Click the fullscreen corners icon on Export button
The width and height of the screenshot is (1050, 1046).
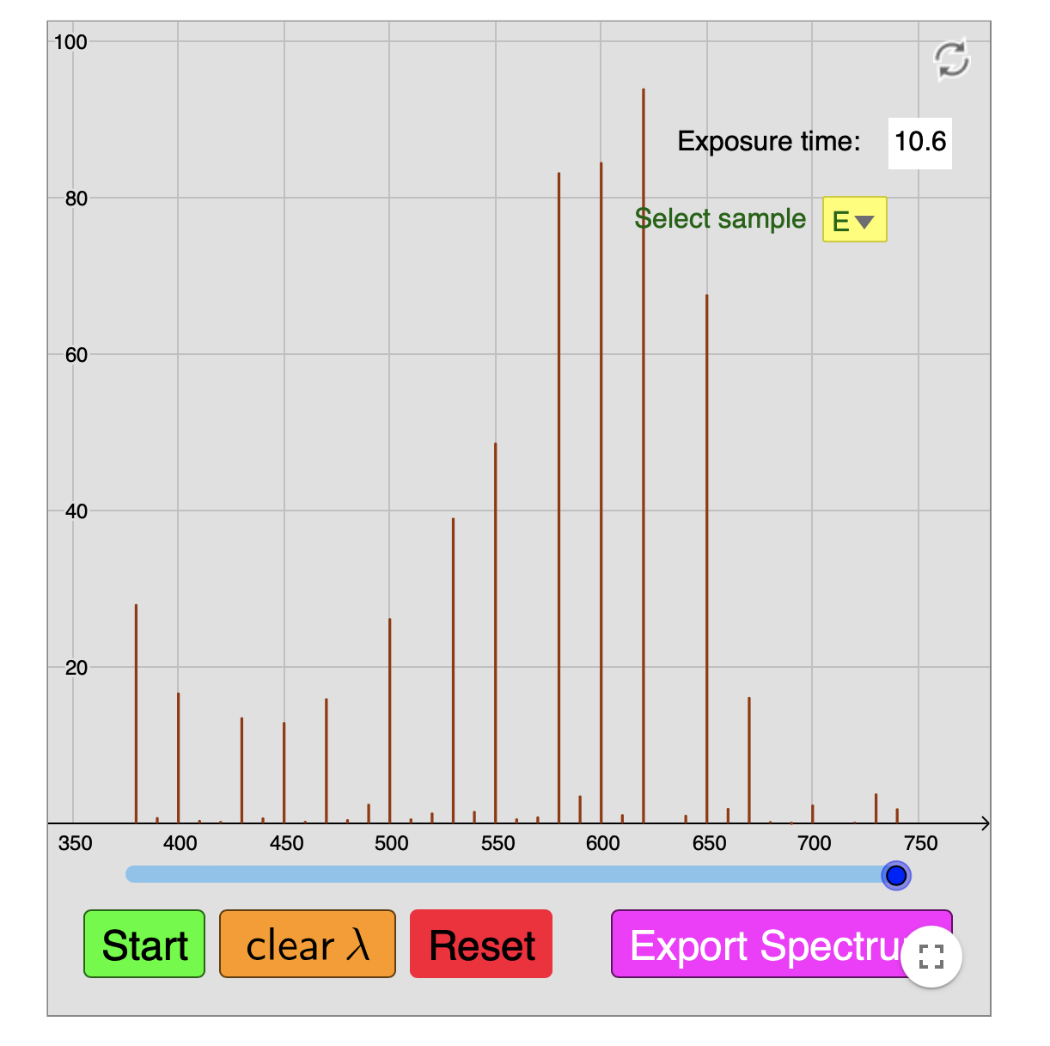pyautogui.click(x=931, y=956)
